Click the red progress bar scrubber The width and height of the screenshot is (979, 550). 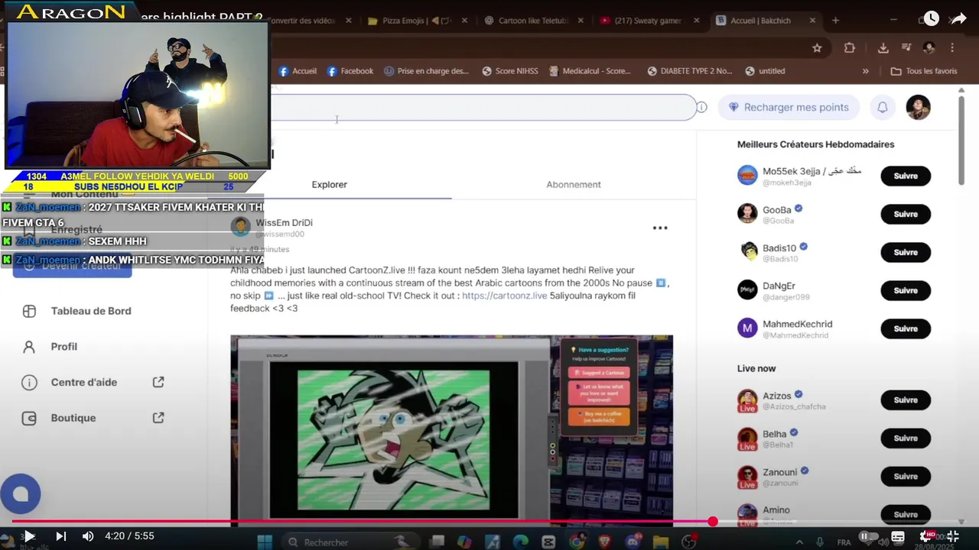[x=713, y=522]
